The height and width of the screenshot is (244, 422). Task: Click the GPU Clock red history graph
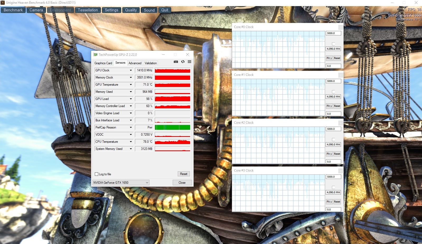(x=172, y=70)
